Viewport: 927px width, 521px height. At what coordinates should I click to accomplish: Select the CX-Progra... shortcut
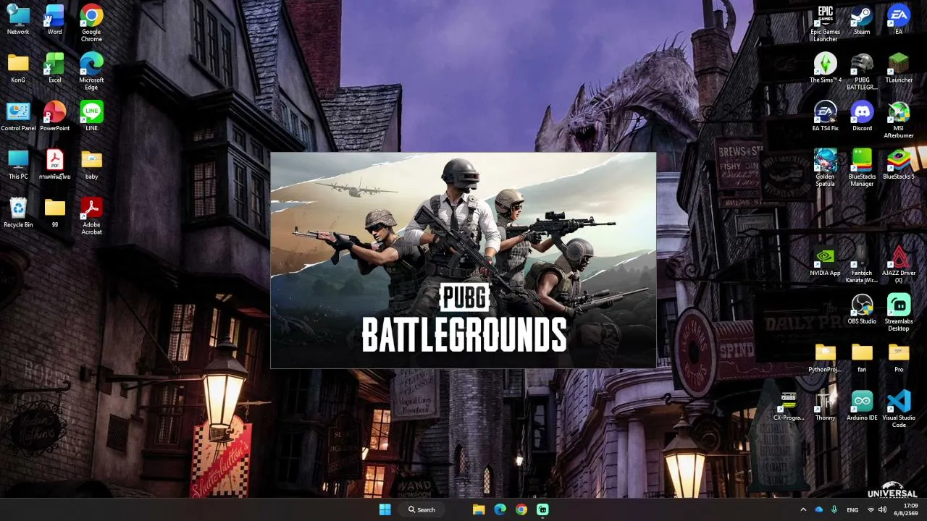coord(789,406)
